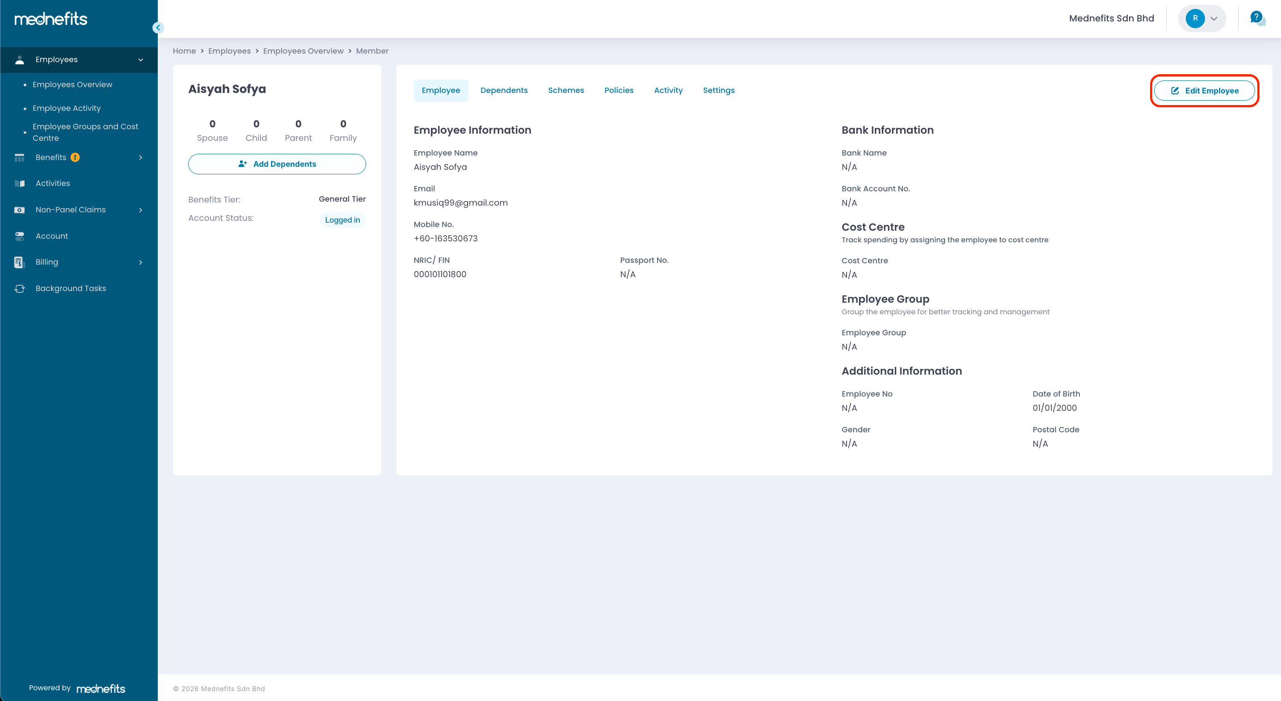1281x701 pixels.
Task: Click the Activities sidebar icon
Action: 19,184
